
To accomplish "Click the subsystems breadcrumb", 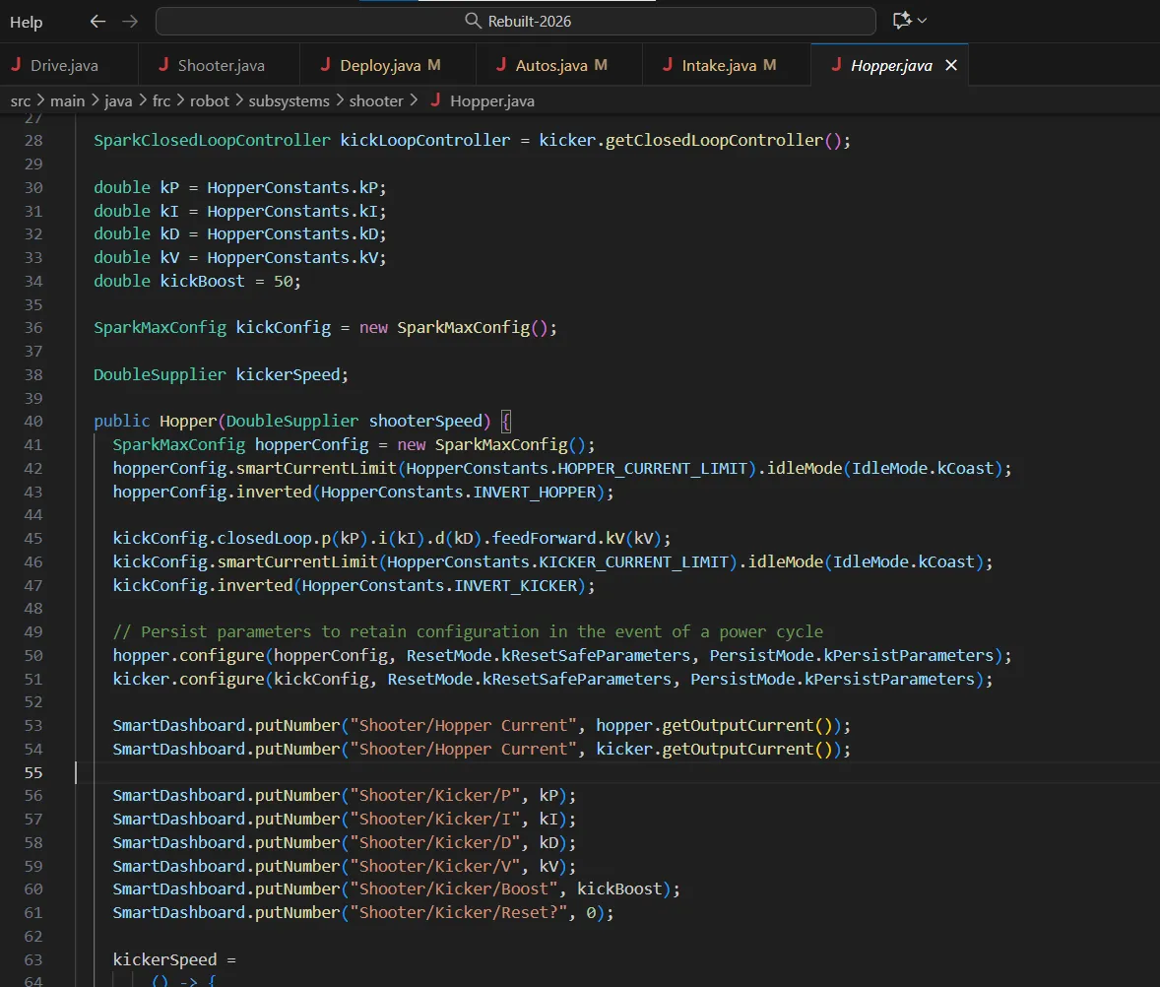I will coord(289,101).
